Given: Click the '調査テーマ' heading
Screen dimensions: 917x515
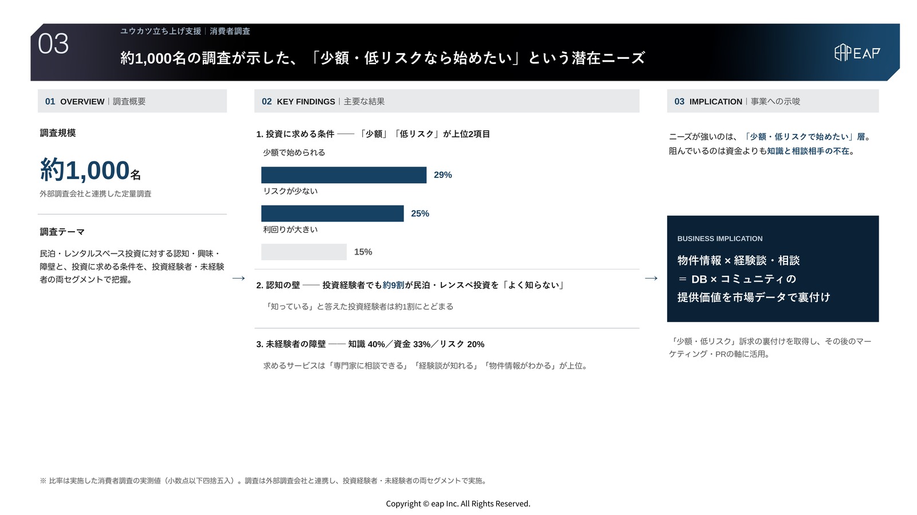Looking at the screenshot, I should pos(62,232).
